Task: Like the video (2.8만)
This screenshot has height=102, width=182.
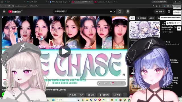Action: click(x=73, y=95)
